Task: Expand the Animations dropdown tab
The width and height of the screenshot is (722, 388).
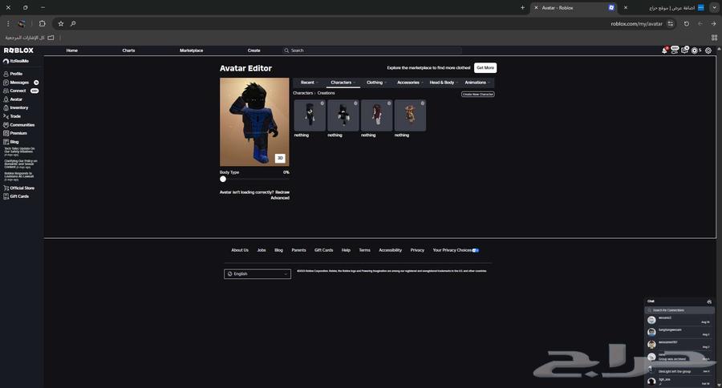Action: [477, 83]
